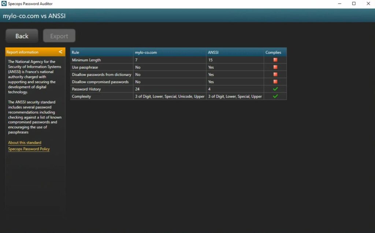The width and height of the screenshot is (375, 233).
Task: Click the 'mylo-co.com vs ANSSI' page heading
Action: click(x=34, y=16)
